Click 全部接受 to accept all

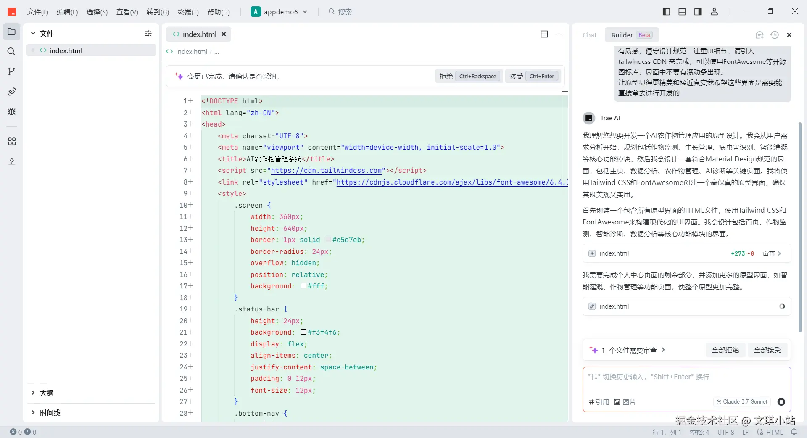[x=767, y=350]
